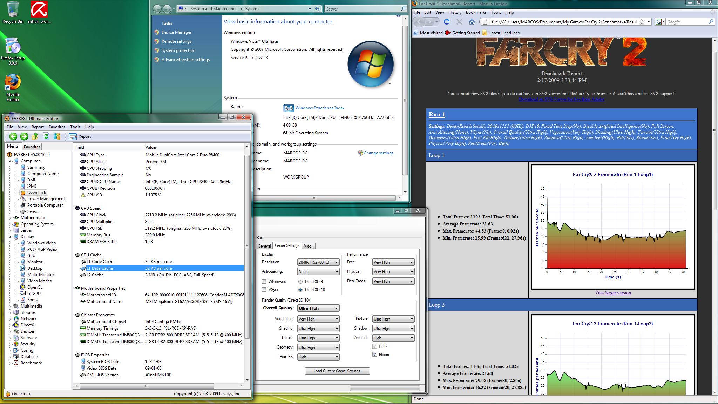This screenshot has height=404, width=718.
Task: Click Firefox back navigation button
Action: 419,22
